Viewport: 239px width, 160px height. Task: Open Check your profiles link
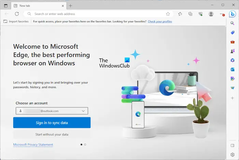[x=160, y=22]
